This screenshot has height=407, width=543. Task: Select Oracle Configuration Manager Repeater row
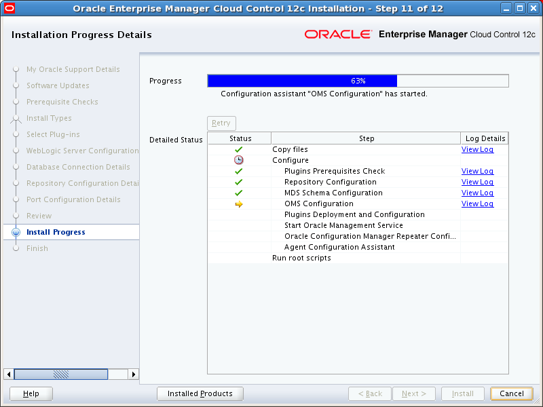point(358,236)
